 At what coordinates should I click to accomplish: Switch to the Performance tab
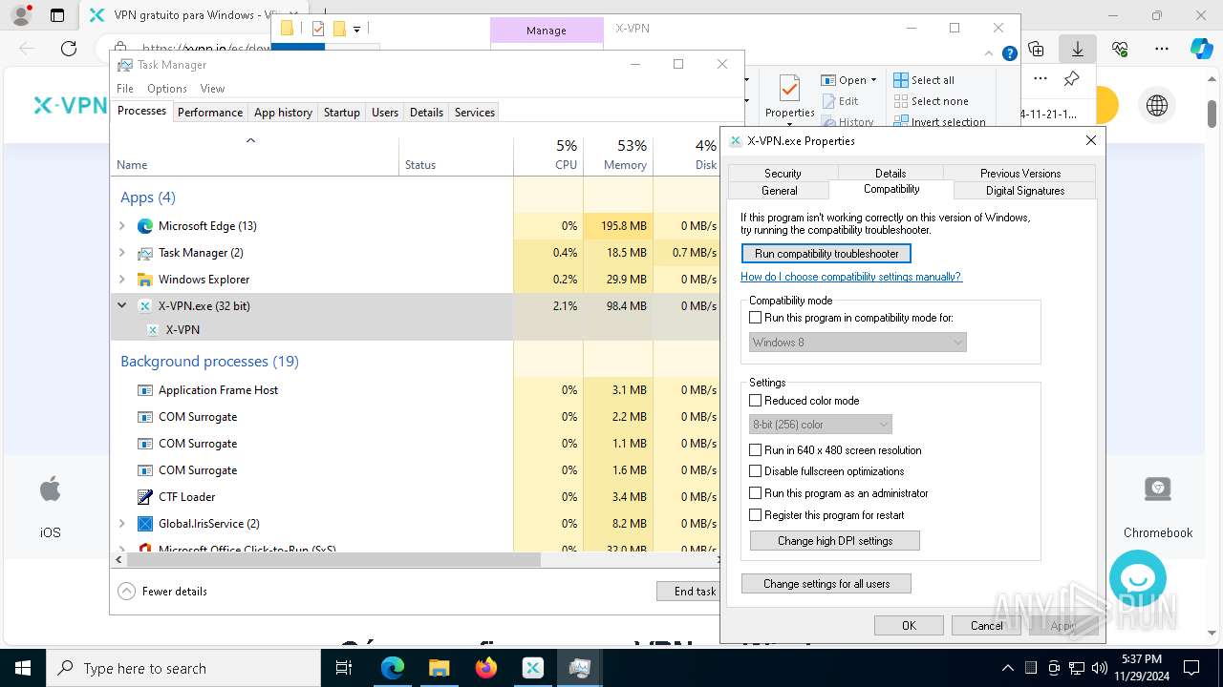[x=210, y=113]
